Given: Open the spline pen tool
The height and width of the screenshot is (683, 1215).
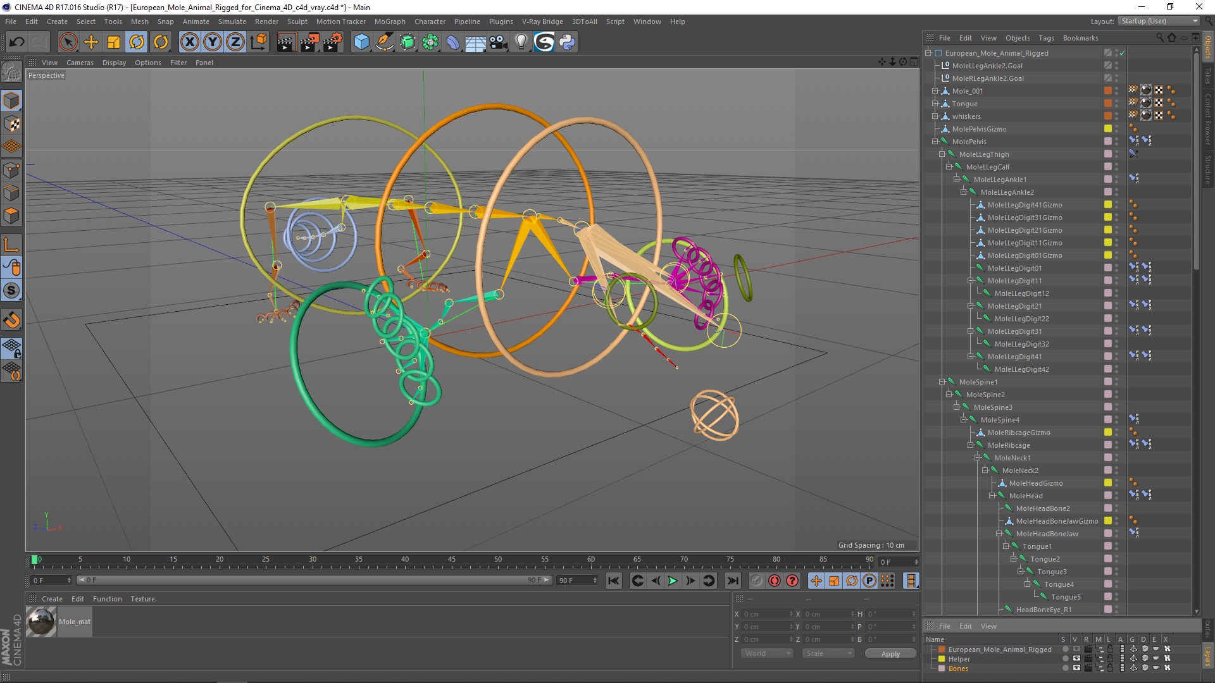Looking at the screenshot, I should 384,42.
